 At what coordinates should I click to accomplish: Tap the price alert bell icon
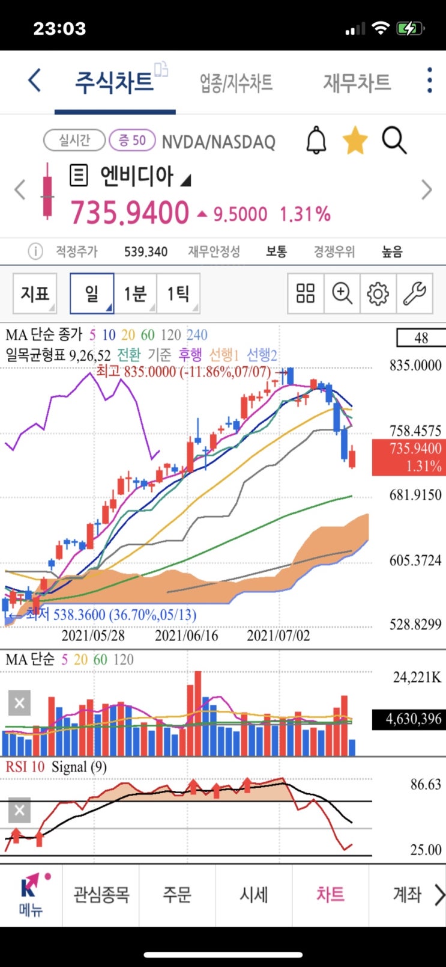[316, 141]
